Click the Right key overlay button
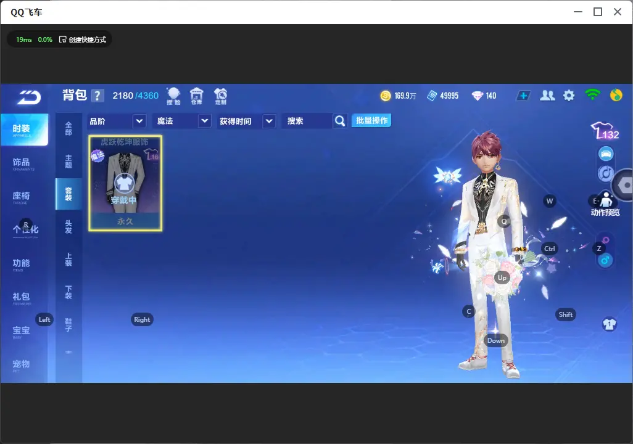This screenshot has height=444, width=633. coord(142,319)
